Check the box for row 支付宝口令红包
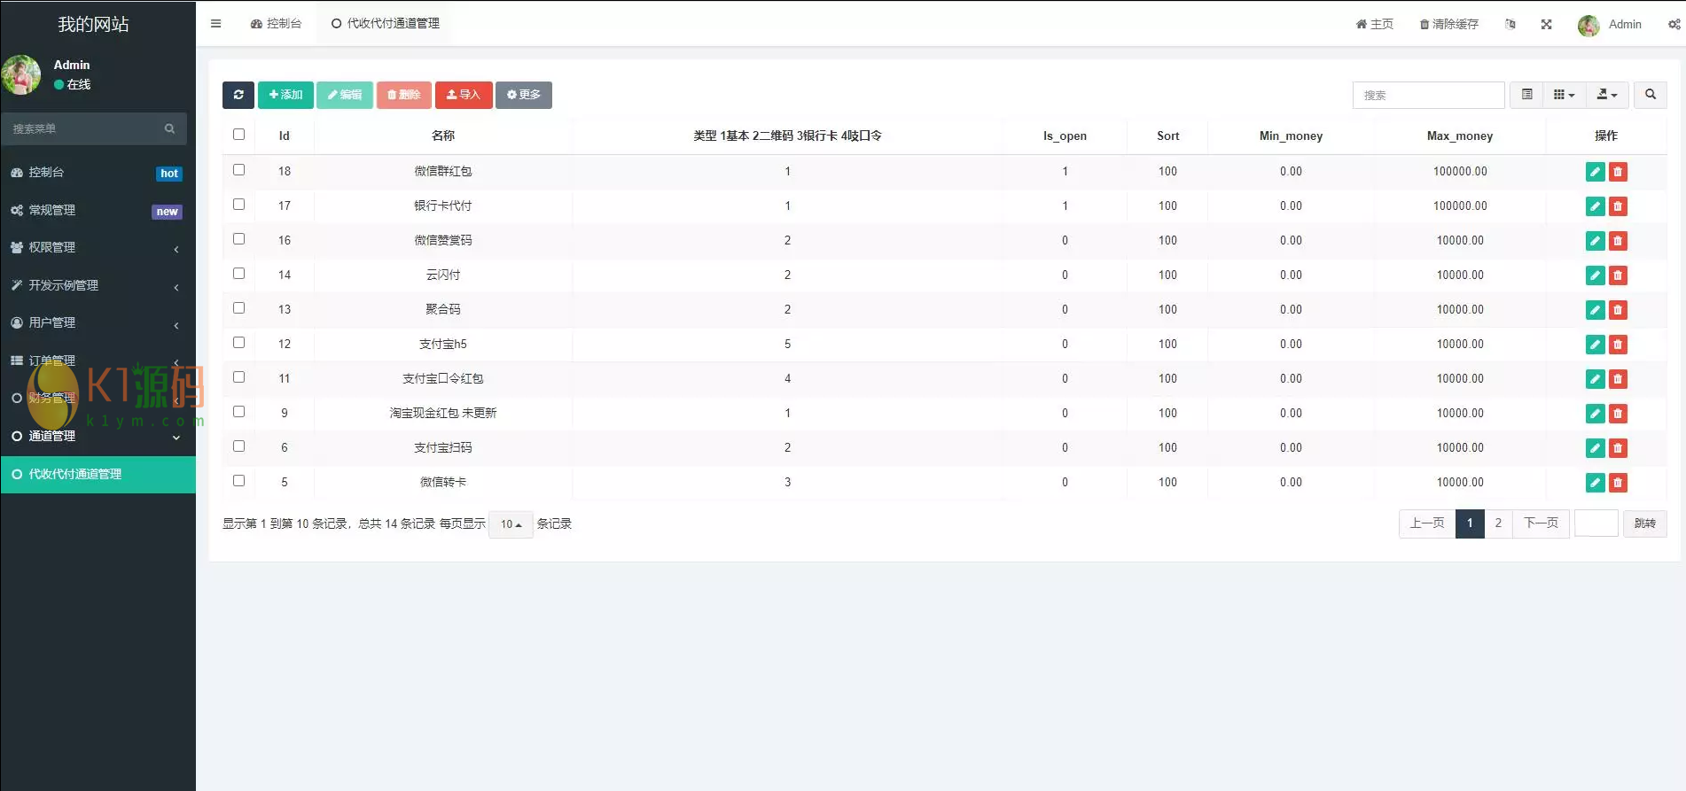 pos(238,377)
